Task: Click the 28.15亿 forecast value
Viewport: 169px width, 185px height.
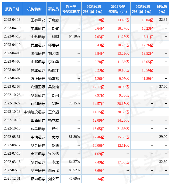Action: (x=123, y=104)
